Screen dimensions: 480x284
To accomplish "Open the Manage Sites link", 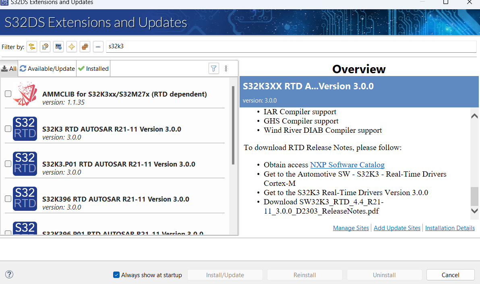I will (351, 228).
